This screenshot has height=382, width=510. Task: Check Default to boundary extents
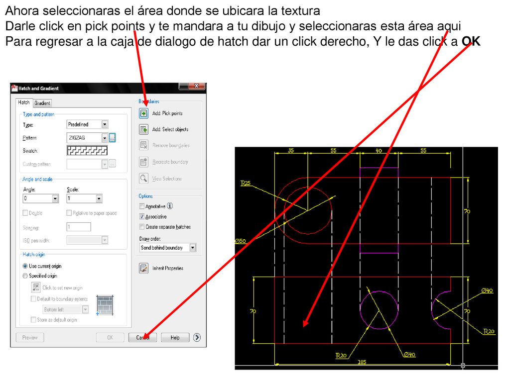click(33, 299)
